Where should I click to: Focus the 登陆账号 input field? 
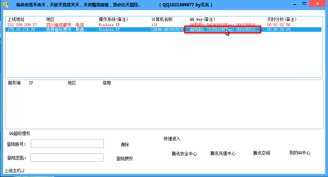tap(67, 144)
